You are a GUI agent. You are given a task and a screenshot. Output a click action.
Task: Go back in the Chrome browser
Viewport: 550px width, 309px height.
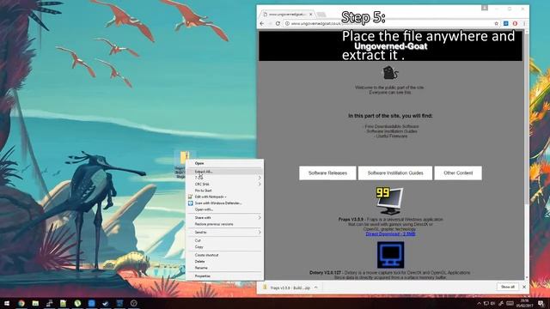click(262, 23)
